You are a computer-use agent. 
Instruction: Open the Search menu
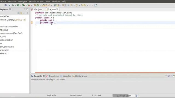tap(32, 1)
